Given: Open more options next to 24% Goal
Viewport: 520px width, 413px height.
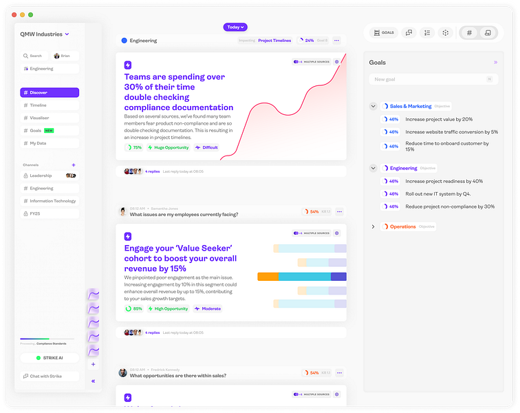Looking at the screenshot, I should 336,41.
